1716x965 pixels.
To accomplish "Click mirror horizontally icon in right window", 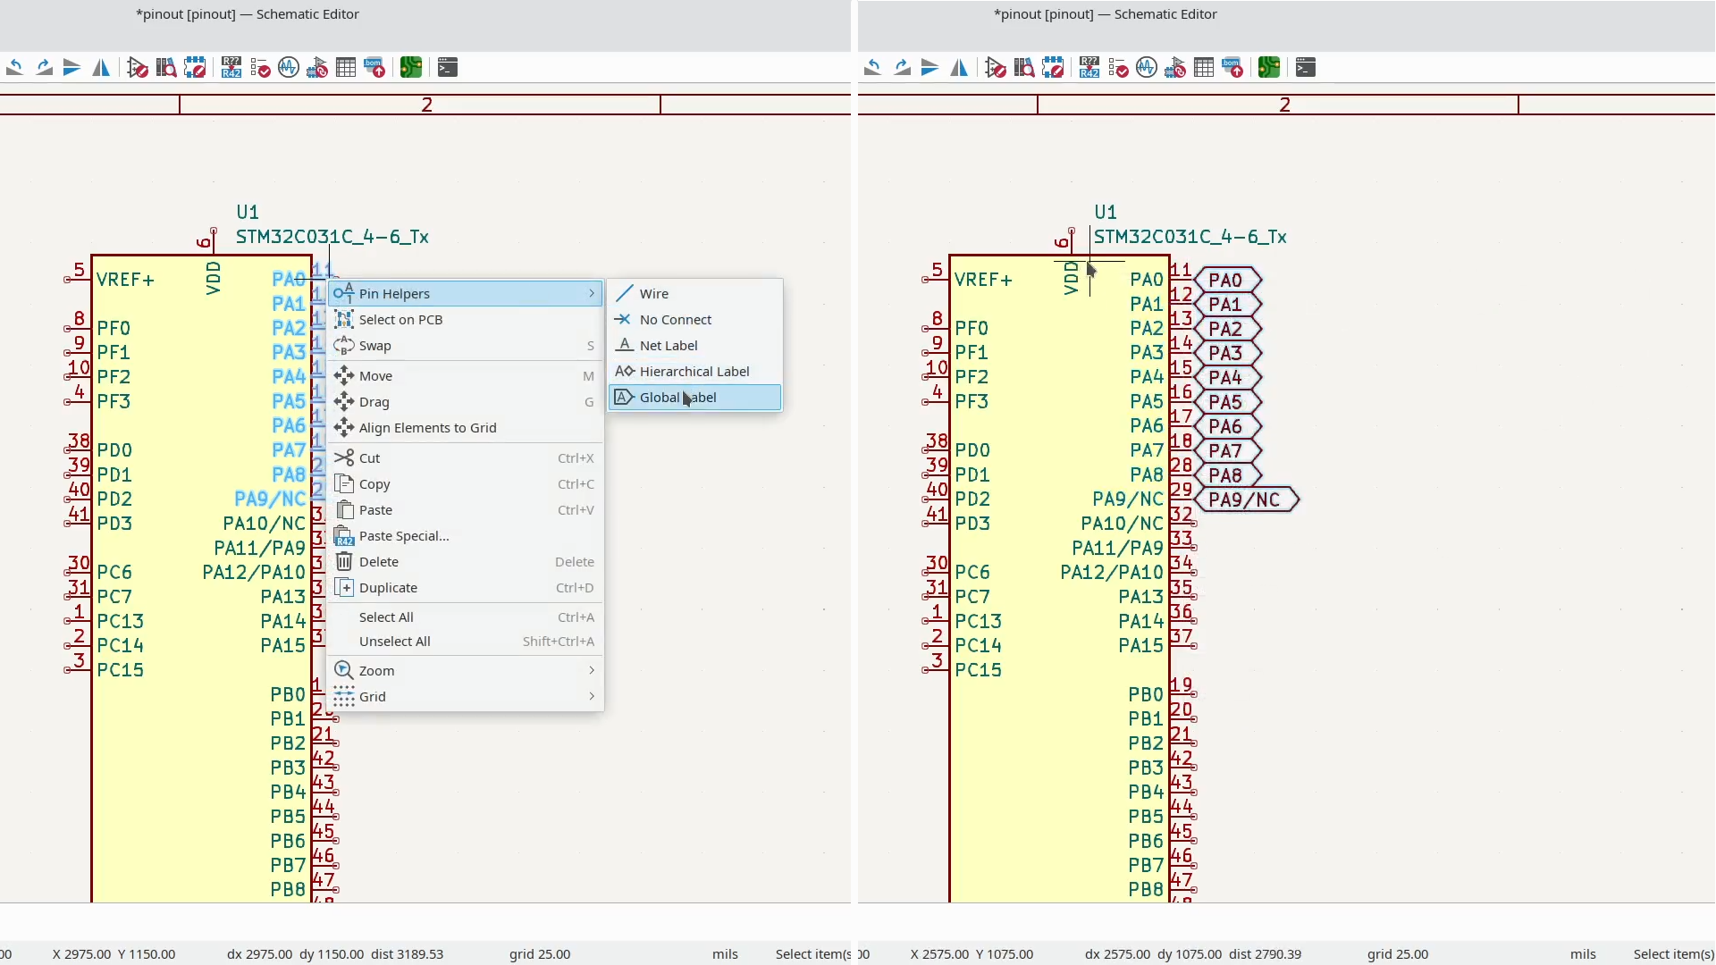I will [x=959, y=67].
